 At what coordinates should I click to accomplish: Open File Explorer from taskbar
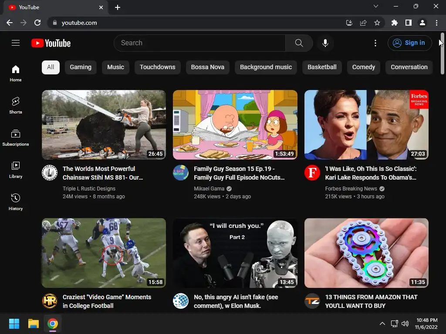point(33,324)
